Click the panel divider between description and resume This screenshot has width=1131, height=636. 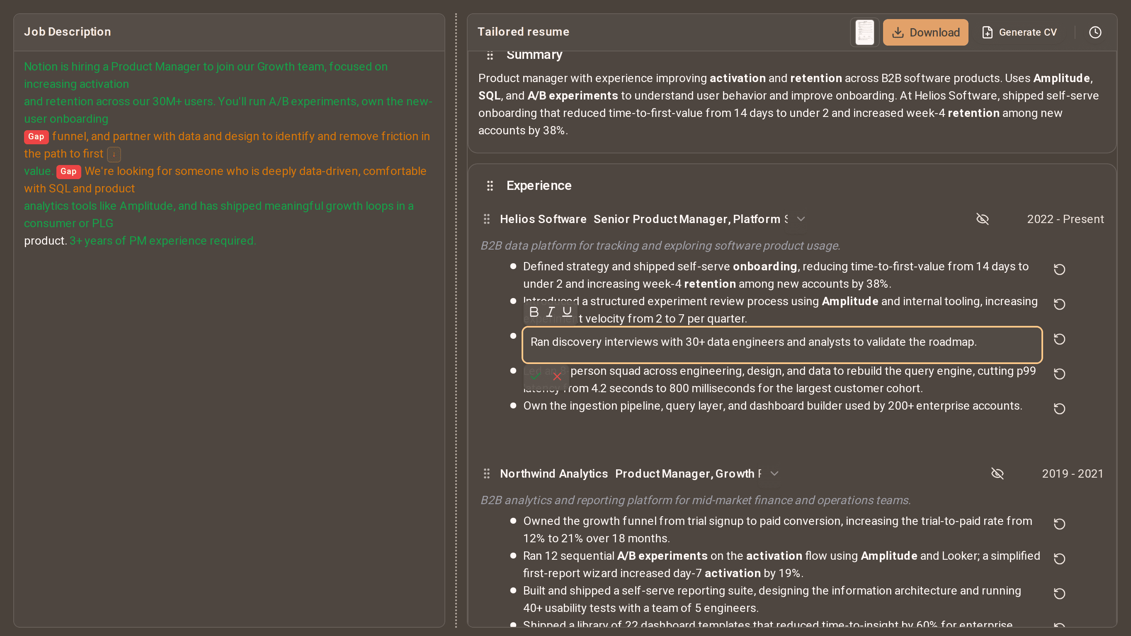(x=456, y=320)
